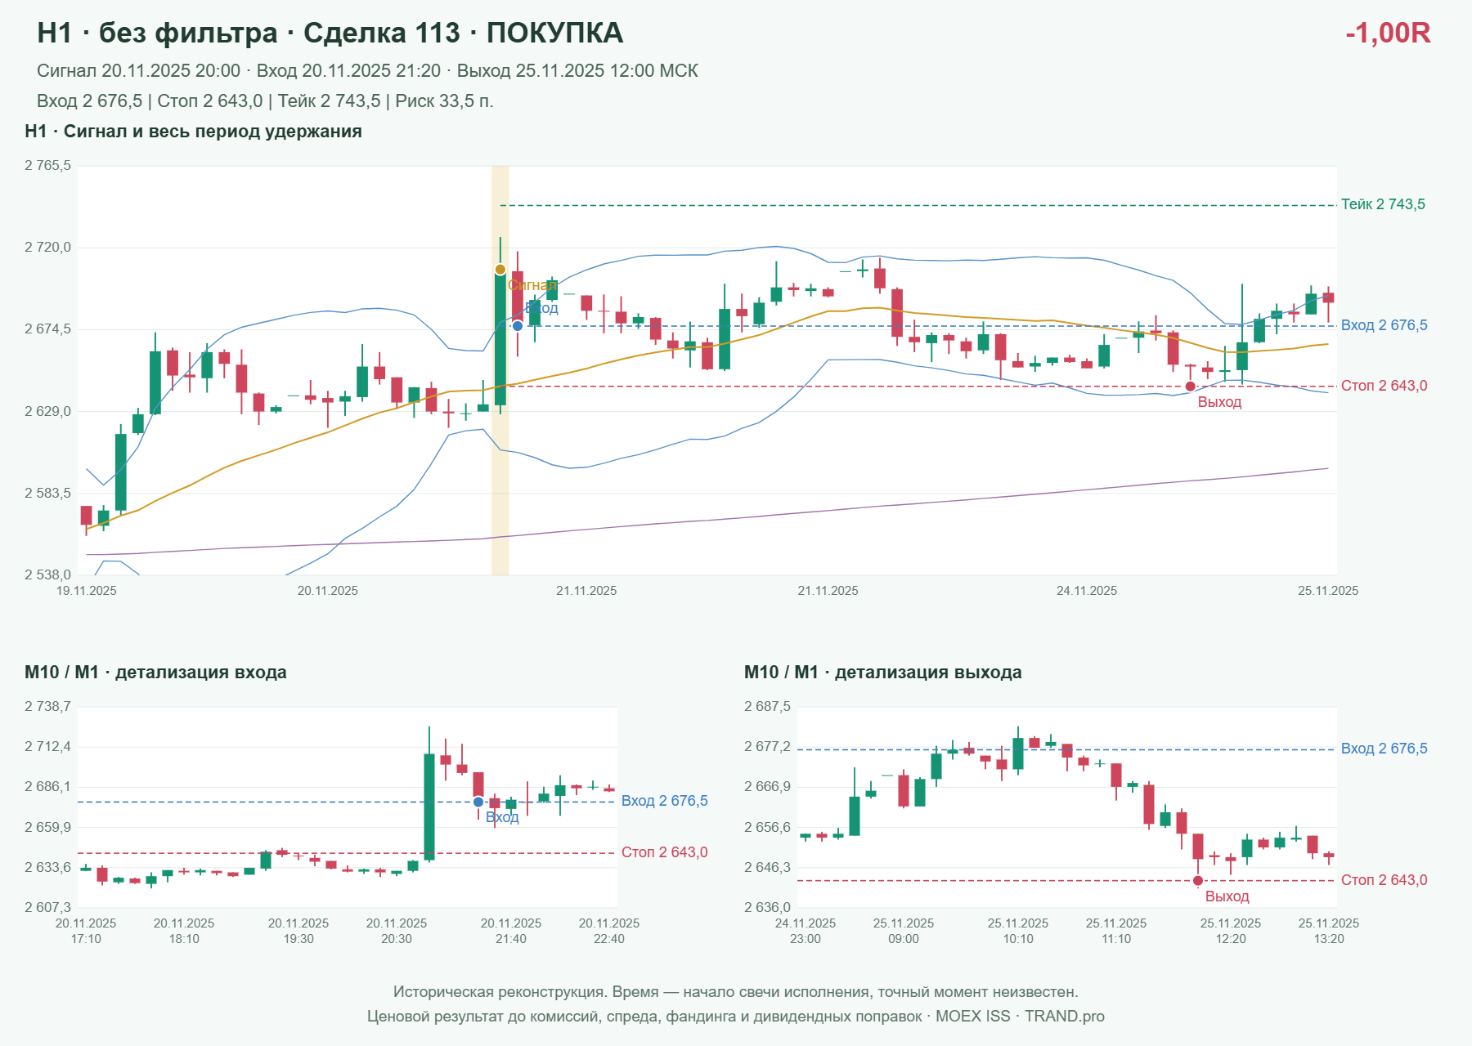Select the Вход 2 676,5 label on H1 chart

pos(1384,325)
